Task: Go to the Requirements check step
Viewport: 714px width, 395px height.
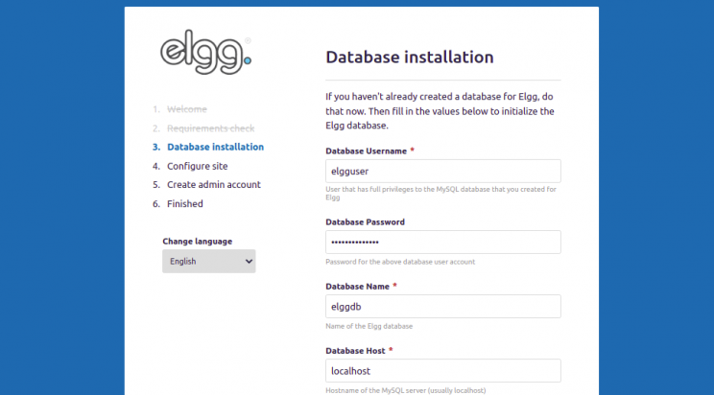Action: (x=210, y=128)
